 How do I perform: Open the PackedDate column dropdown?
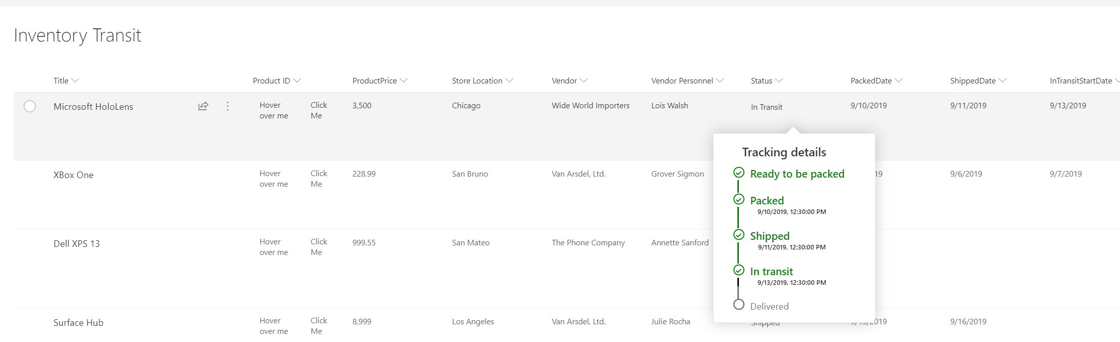point(898,80)
